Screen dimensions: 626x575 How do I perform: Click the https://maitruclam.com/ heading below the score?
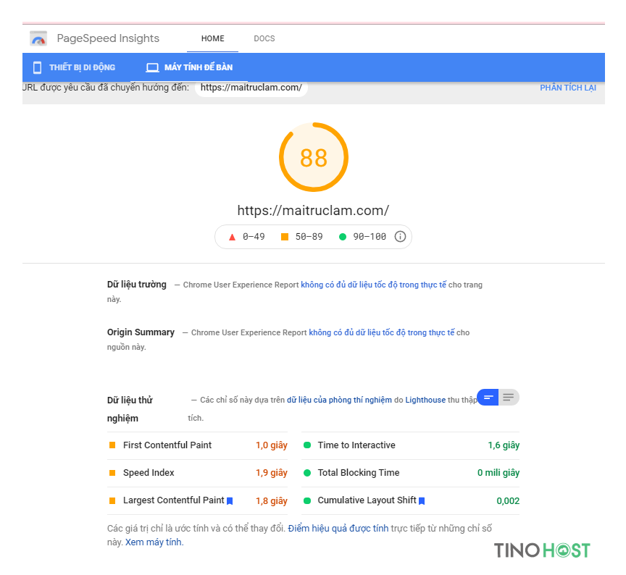click(x=313, y=210)
